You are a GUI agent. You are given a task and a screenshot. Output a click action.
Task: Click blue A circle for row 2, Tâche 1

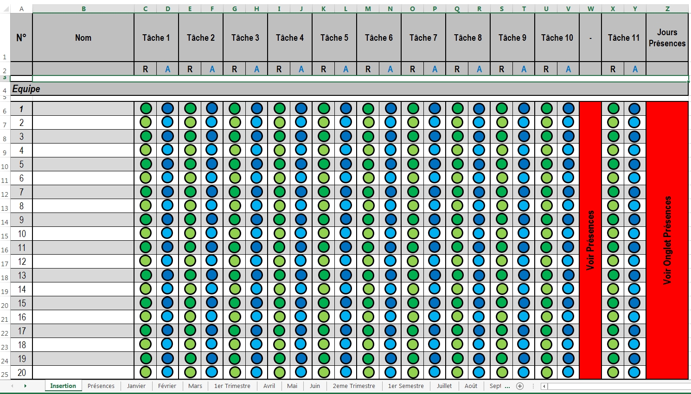[167, 123]
